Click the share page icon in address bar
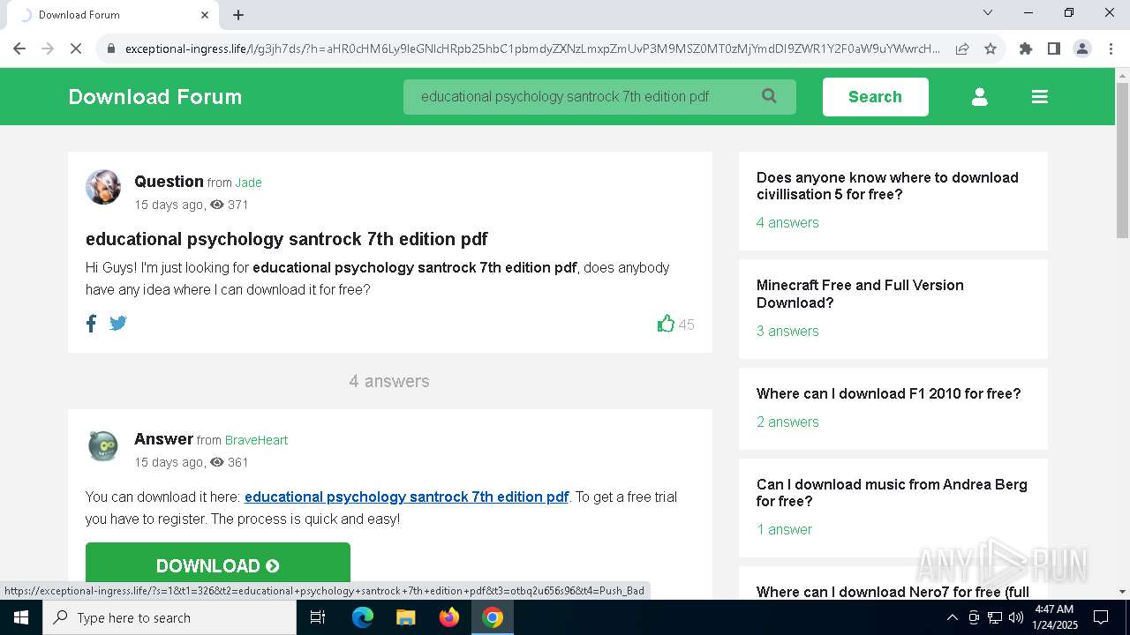 click(962, 49)
